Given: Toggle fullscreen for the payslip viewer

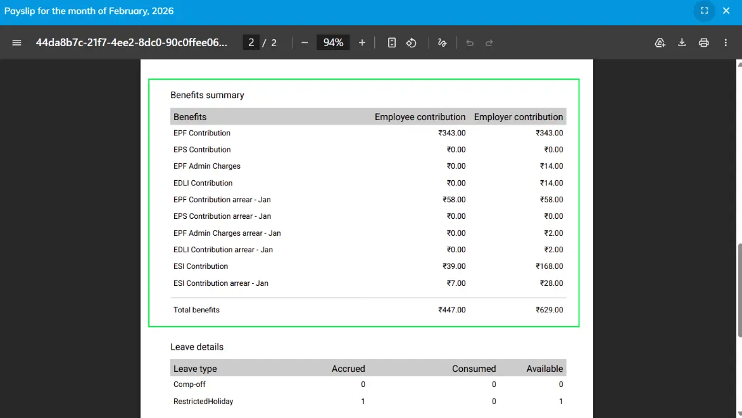Looking at the screenshot, I should [704, 10].
